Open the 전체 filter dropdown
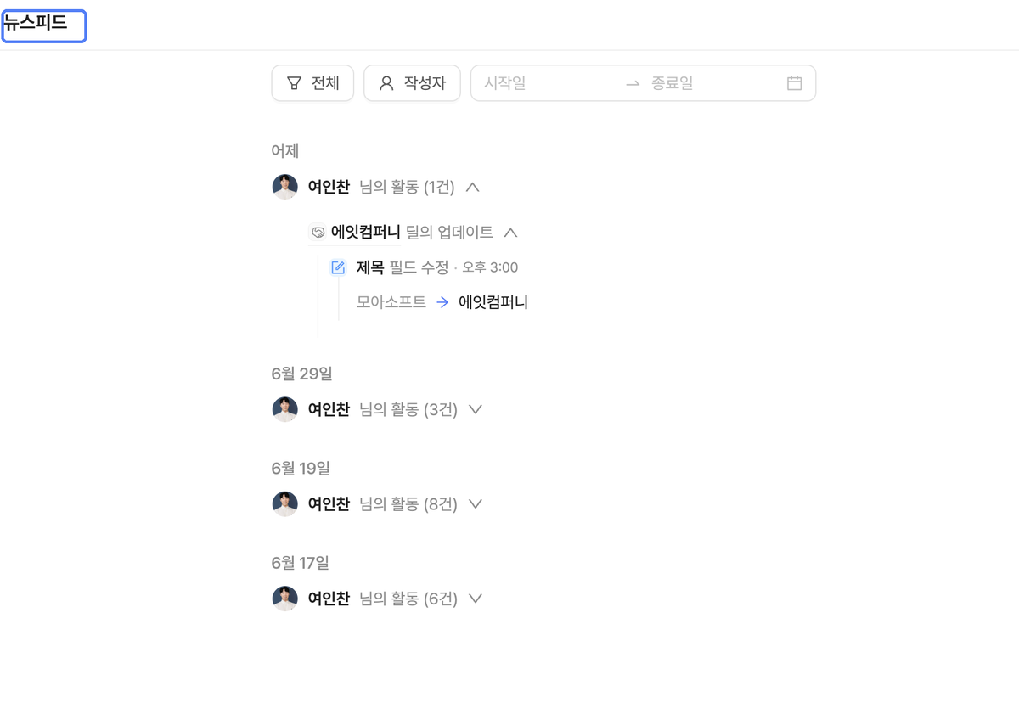Screen dimensions: 1019x714 [x=312, y=83]
